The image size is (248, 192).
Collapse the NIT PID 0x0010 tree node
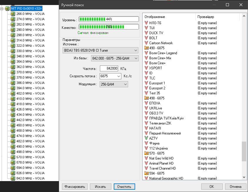[2, 9]
